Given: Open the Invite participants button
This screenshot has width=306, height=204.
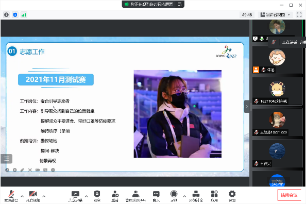Looking at the screenshot, I should click(x=115, y=196).
